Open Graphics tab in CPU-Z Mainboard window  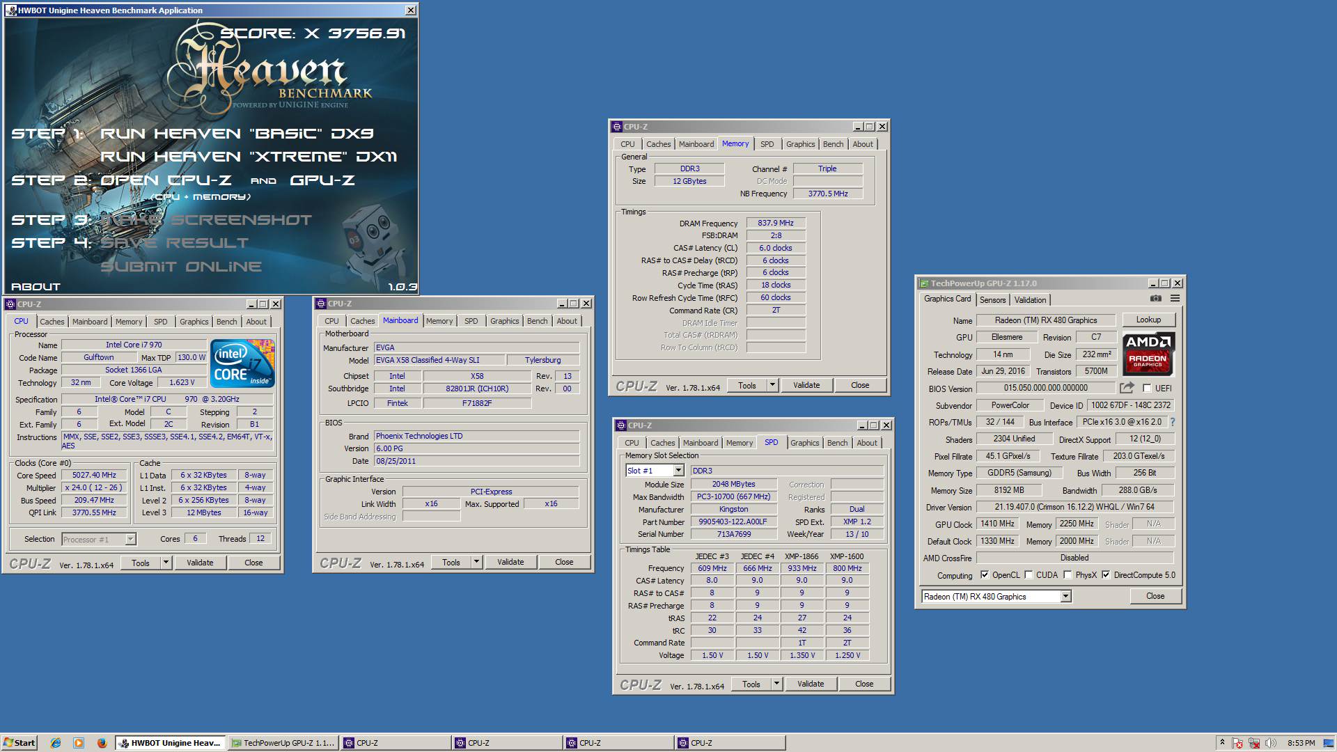(504, 321)
